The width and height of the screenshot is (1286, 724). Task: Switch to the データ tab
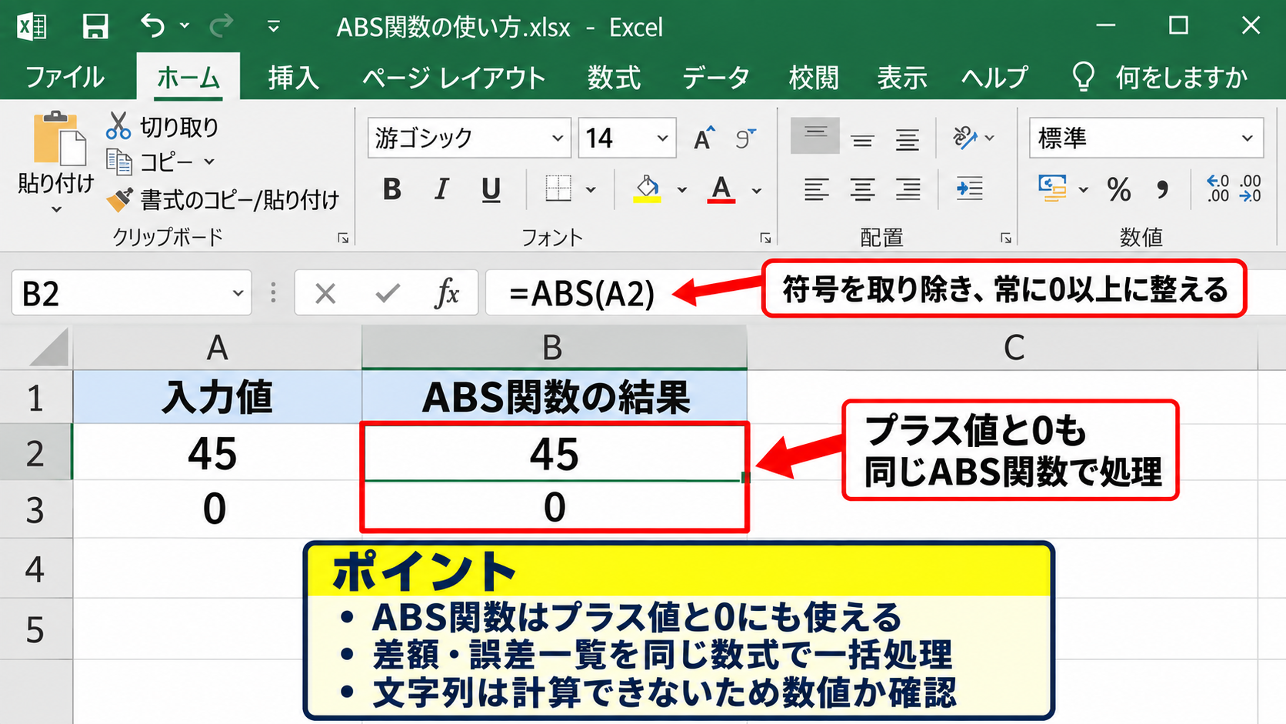(x=715, y=77)
